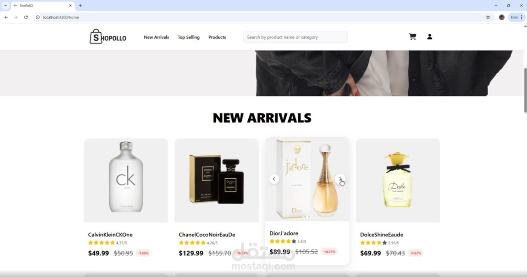Screen dimensions: 527x277
Task: Click the Shopollo logo
Action: (x=108, y=37)
